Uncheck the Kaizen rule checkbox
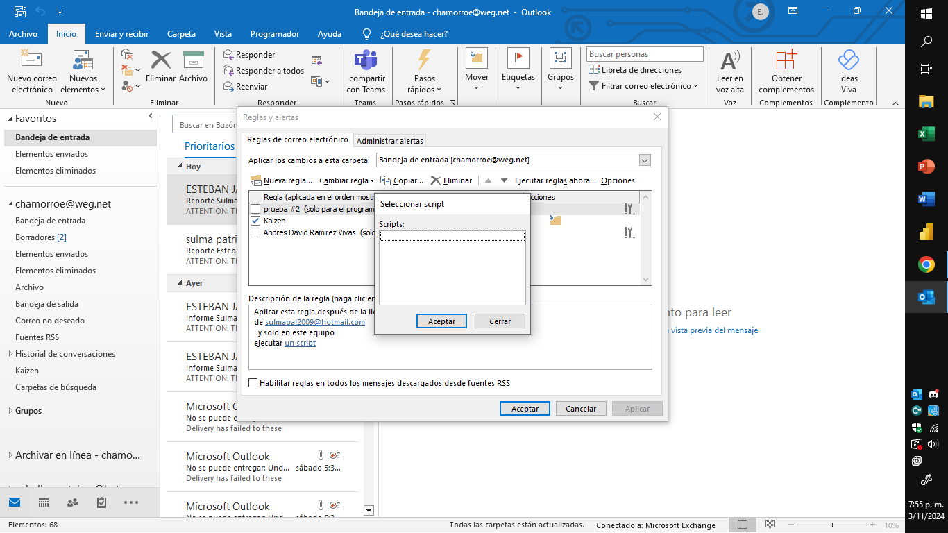This screenshot has width=948, height=533. (x=255, y=221)
